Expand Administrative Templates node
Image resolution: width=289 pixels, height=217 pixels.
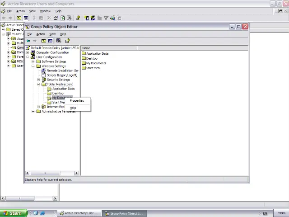pyautogui.click(x=33, y=111)
